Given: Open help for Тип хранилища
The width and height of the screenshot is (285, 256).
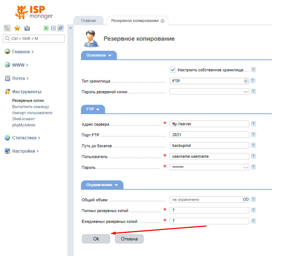Looking at the screenshot, I should pyautogui.click(x=253, y=81).
